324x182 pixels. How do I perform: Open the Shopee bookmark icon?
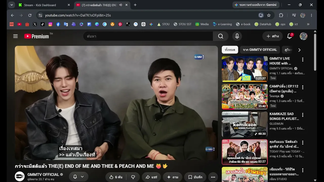click(x=27, y=24)
